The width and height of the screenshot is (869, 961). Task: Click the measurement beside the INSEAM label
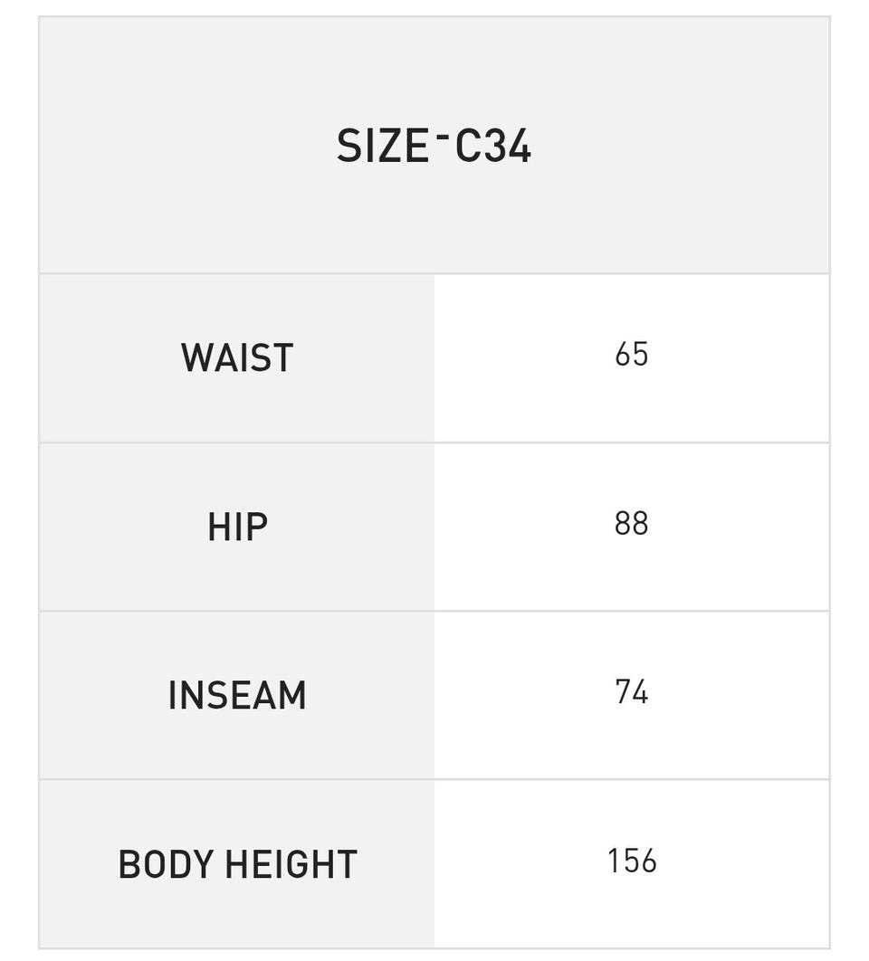(x=631, y=692)
